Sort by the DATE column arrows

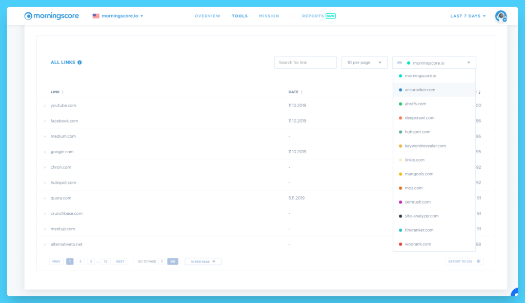tap(301, 92)
